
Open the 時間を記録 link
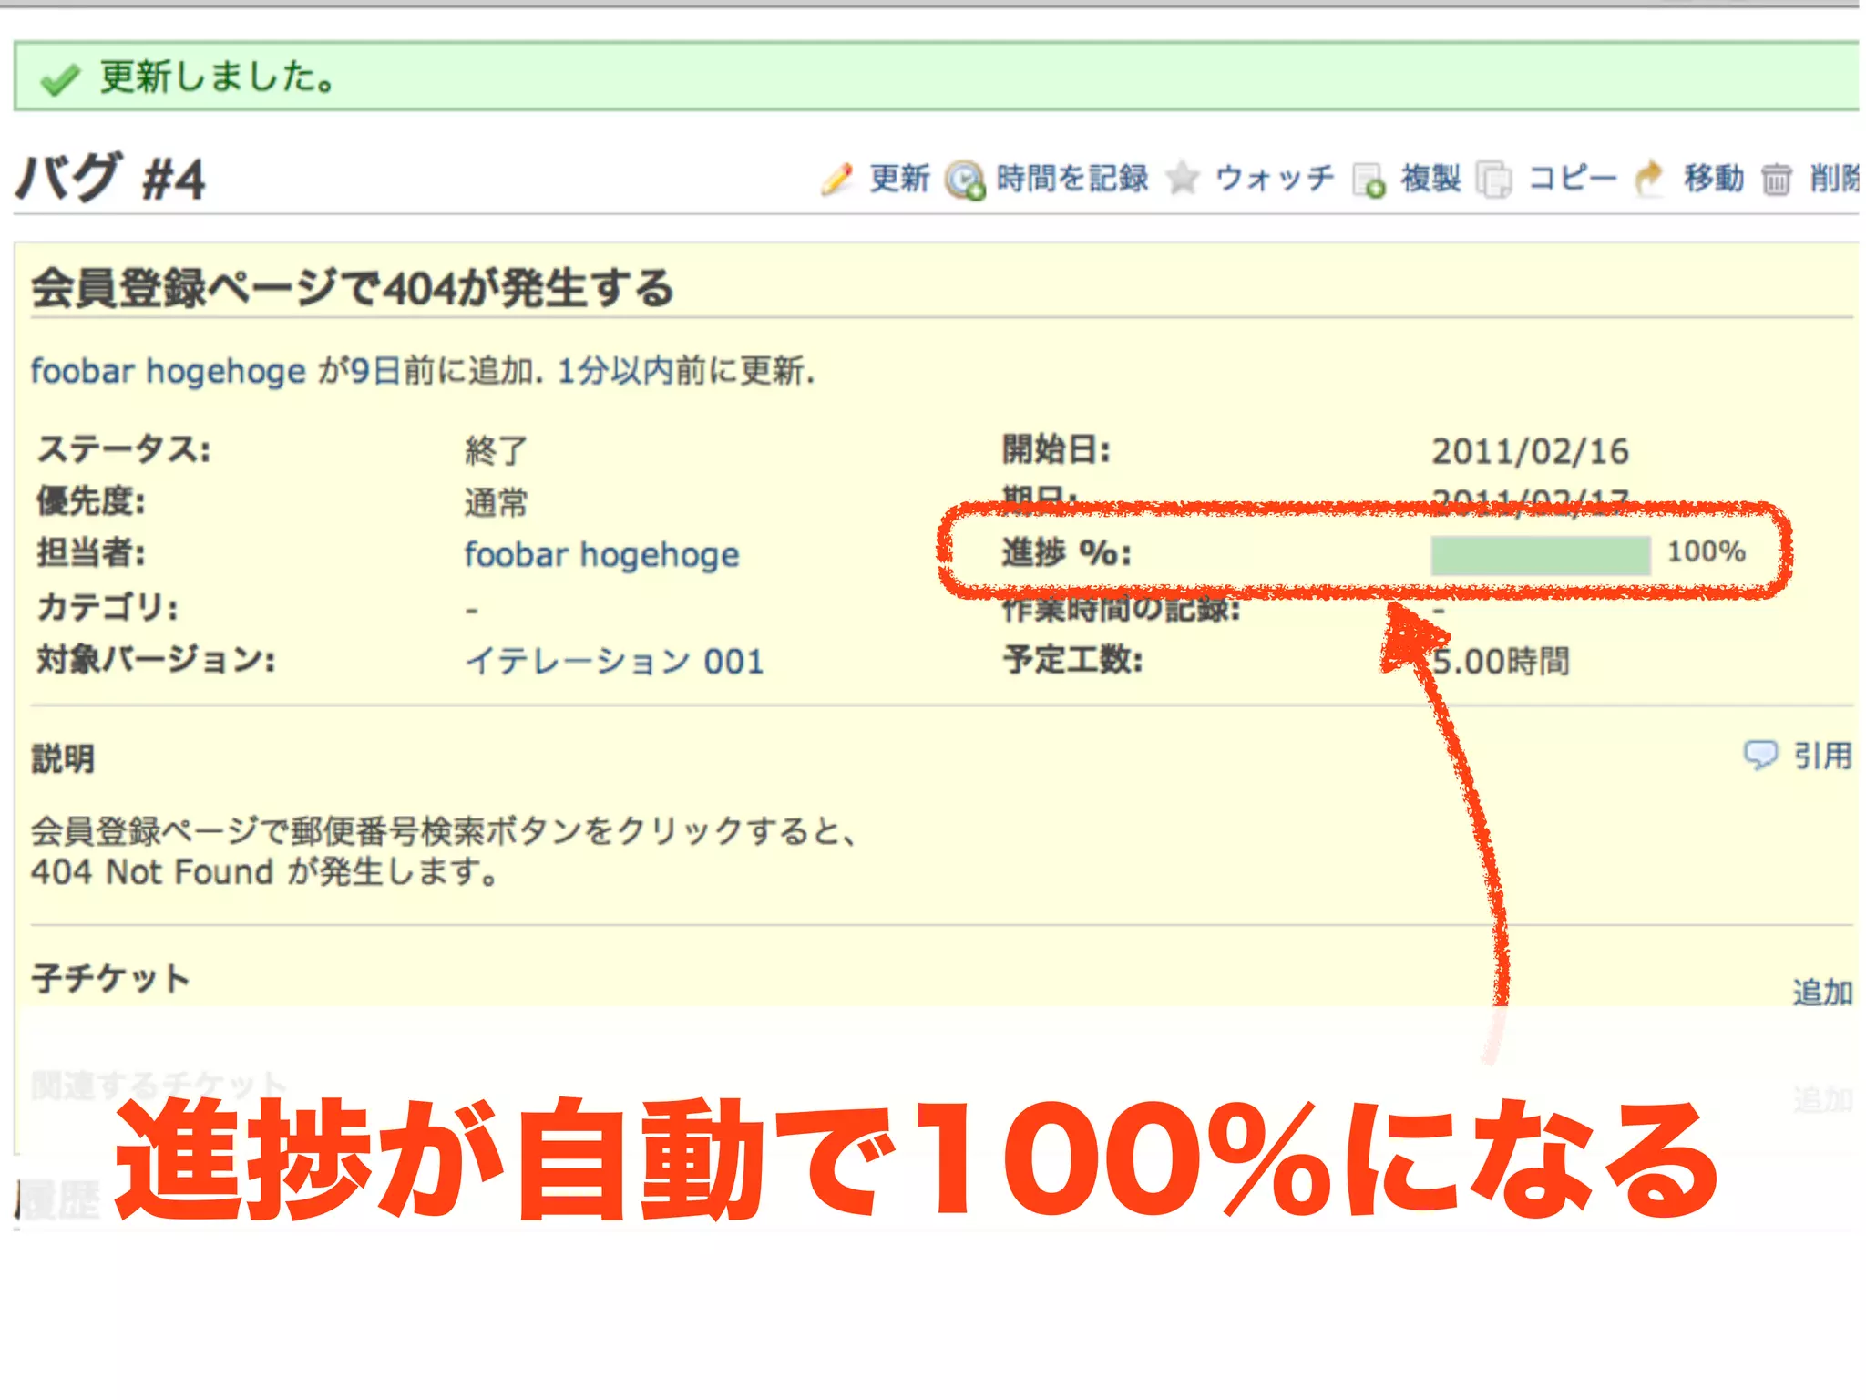pos(1072,179)
